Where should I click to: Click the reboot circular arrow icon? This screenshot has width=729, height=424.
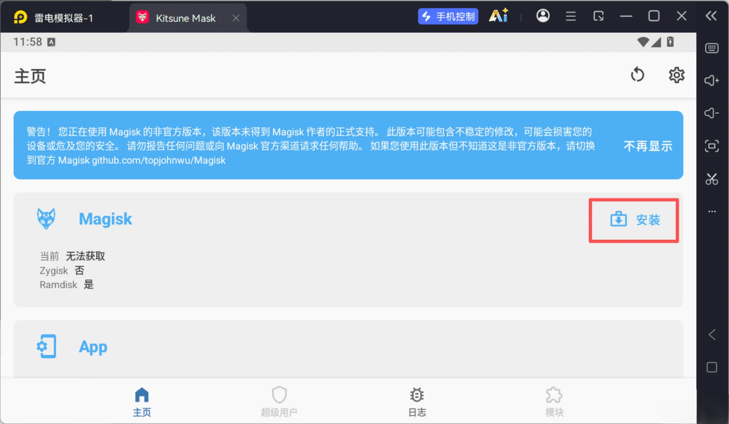[637, 75]
